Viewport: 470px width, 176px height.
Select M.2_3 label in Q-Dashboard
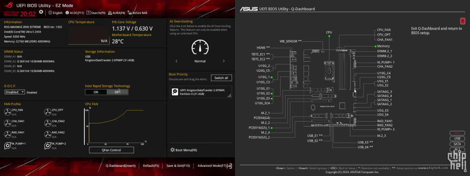tap(382, 136)
